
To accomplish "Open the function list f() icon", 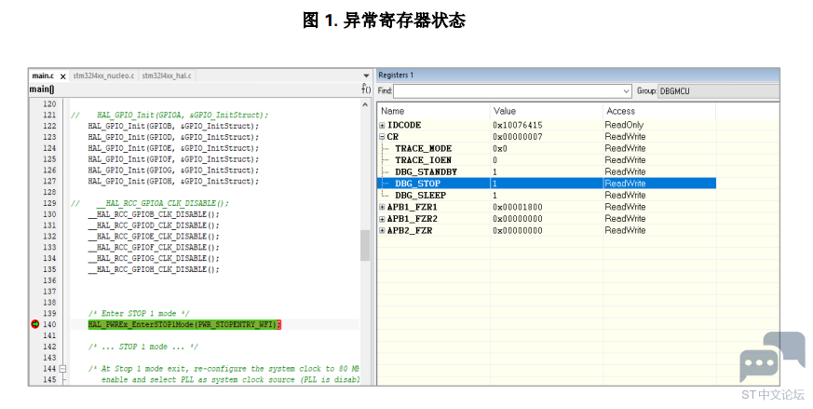I will 366,89.
